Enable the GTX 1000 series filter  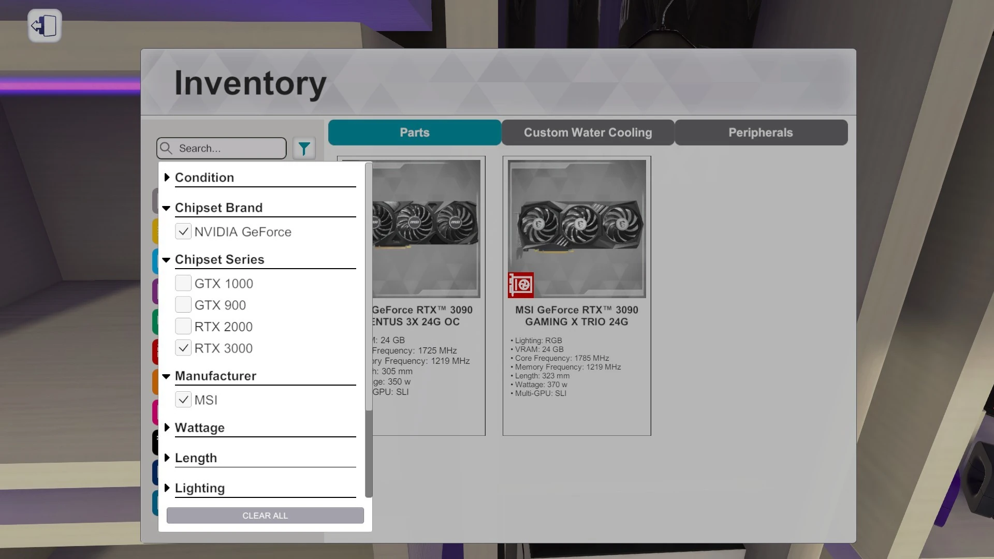coord(183,283)
